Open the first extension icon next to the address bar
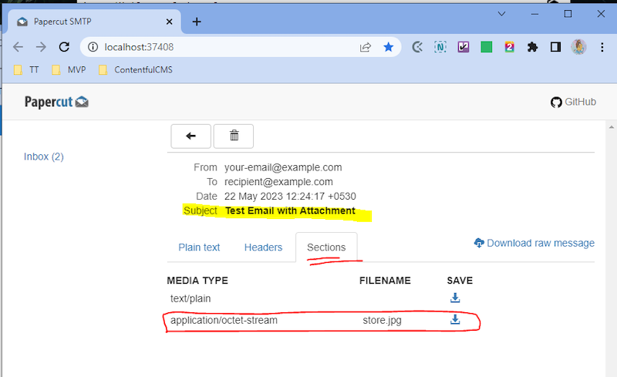The height and width of the screenshot is (377, 617). 417,47
